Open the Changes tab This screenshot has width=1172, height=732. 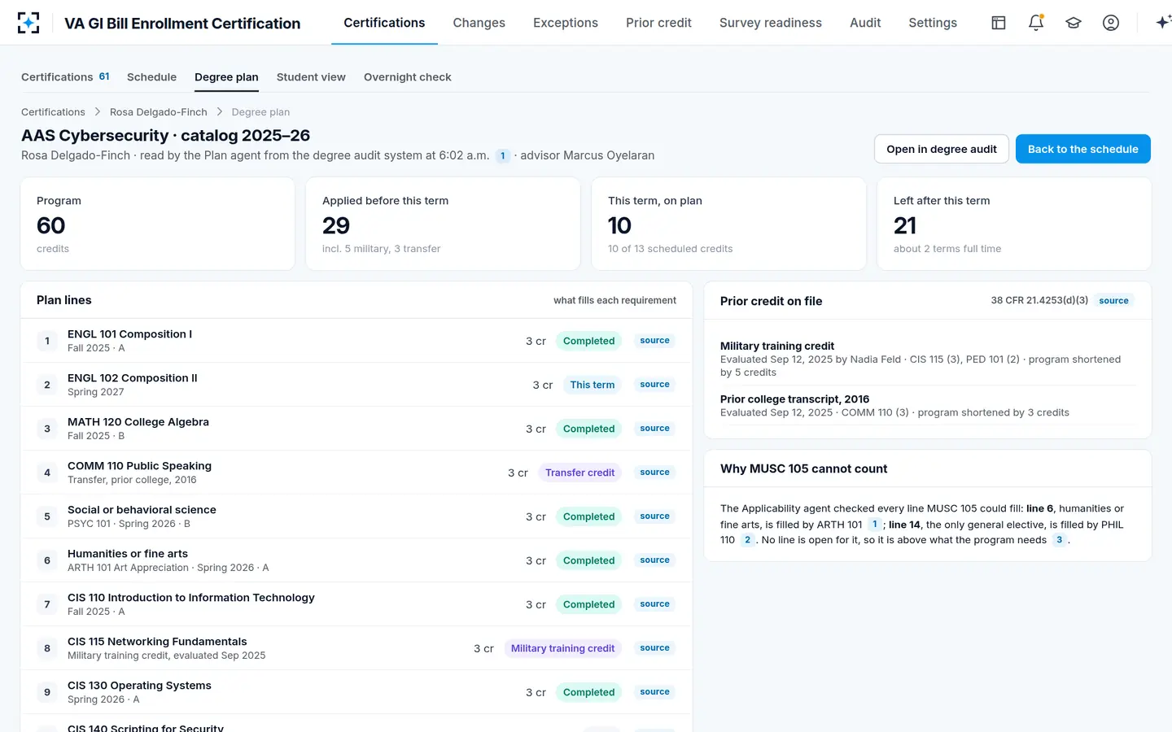(x=479, y=23)
